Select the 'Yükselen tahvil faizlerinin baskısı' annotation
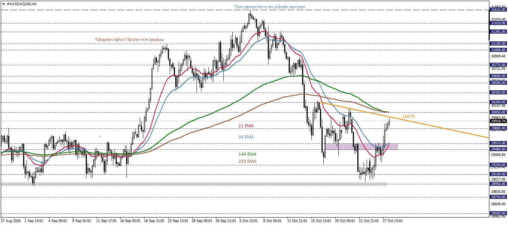508x225 pixels. [129, 39]
